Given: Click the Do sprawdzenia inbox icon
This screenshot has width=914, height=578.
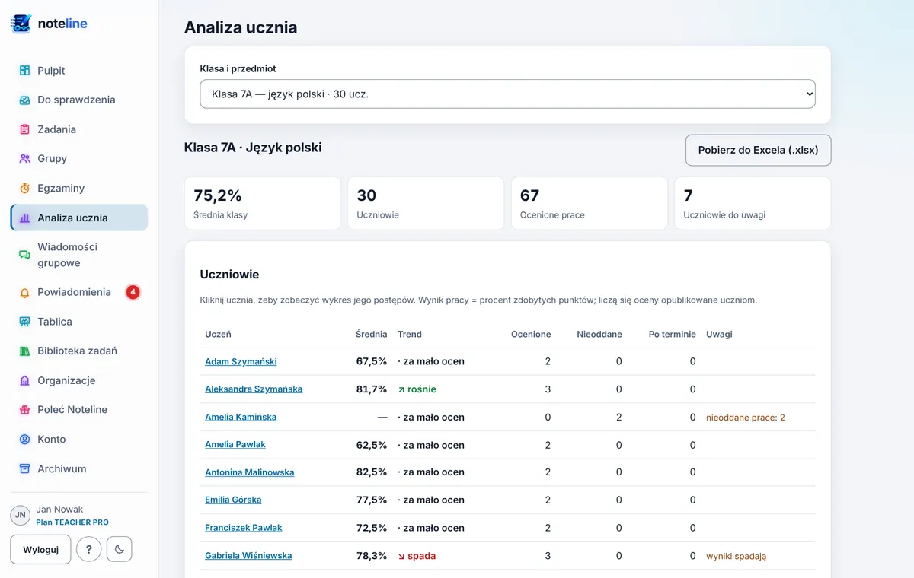Looking at the screenshot, I should coord(24,100).
